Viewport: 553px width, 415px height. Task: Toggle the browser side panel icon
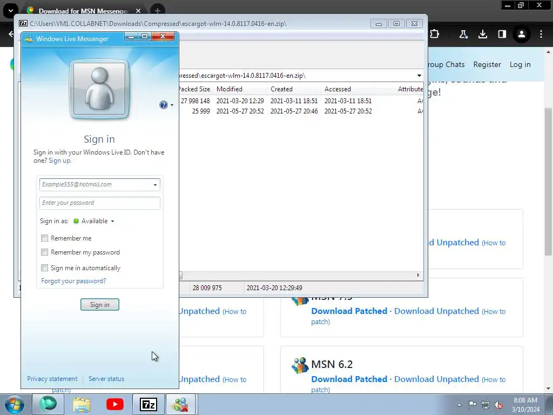pos(502,34)
